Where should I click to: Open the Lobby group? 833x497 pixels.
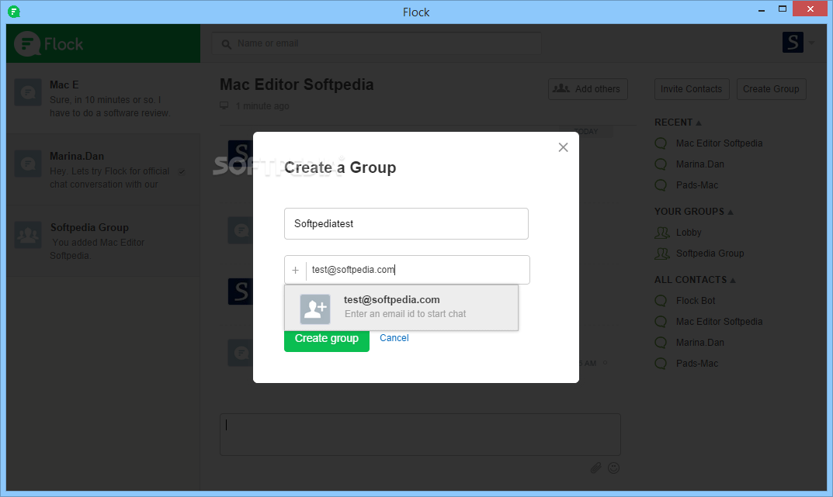click(x=689, y=233)
